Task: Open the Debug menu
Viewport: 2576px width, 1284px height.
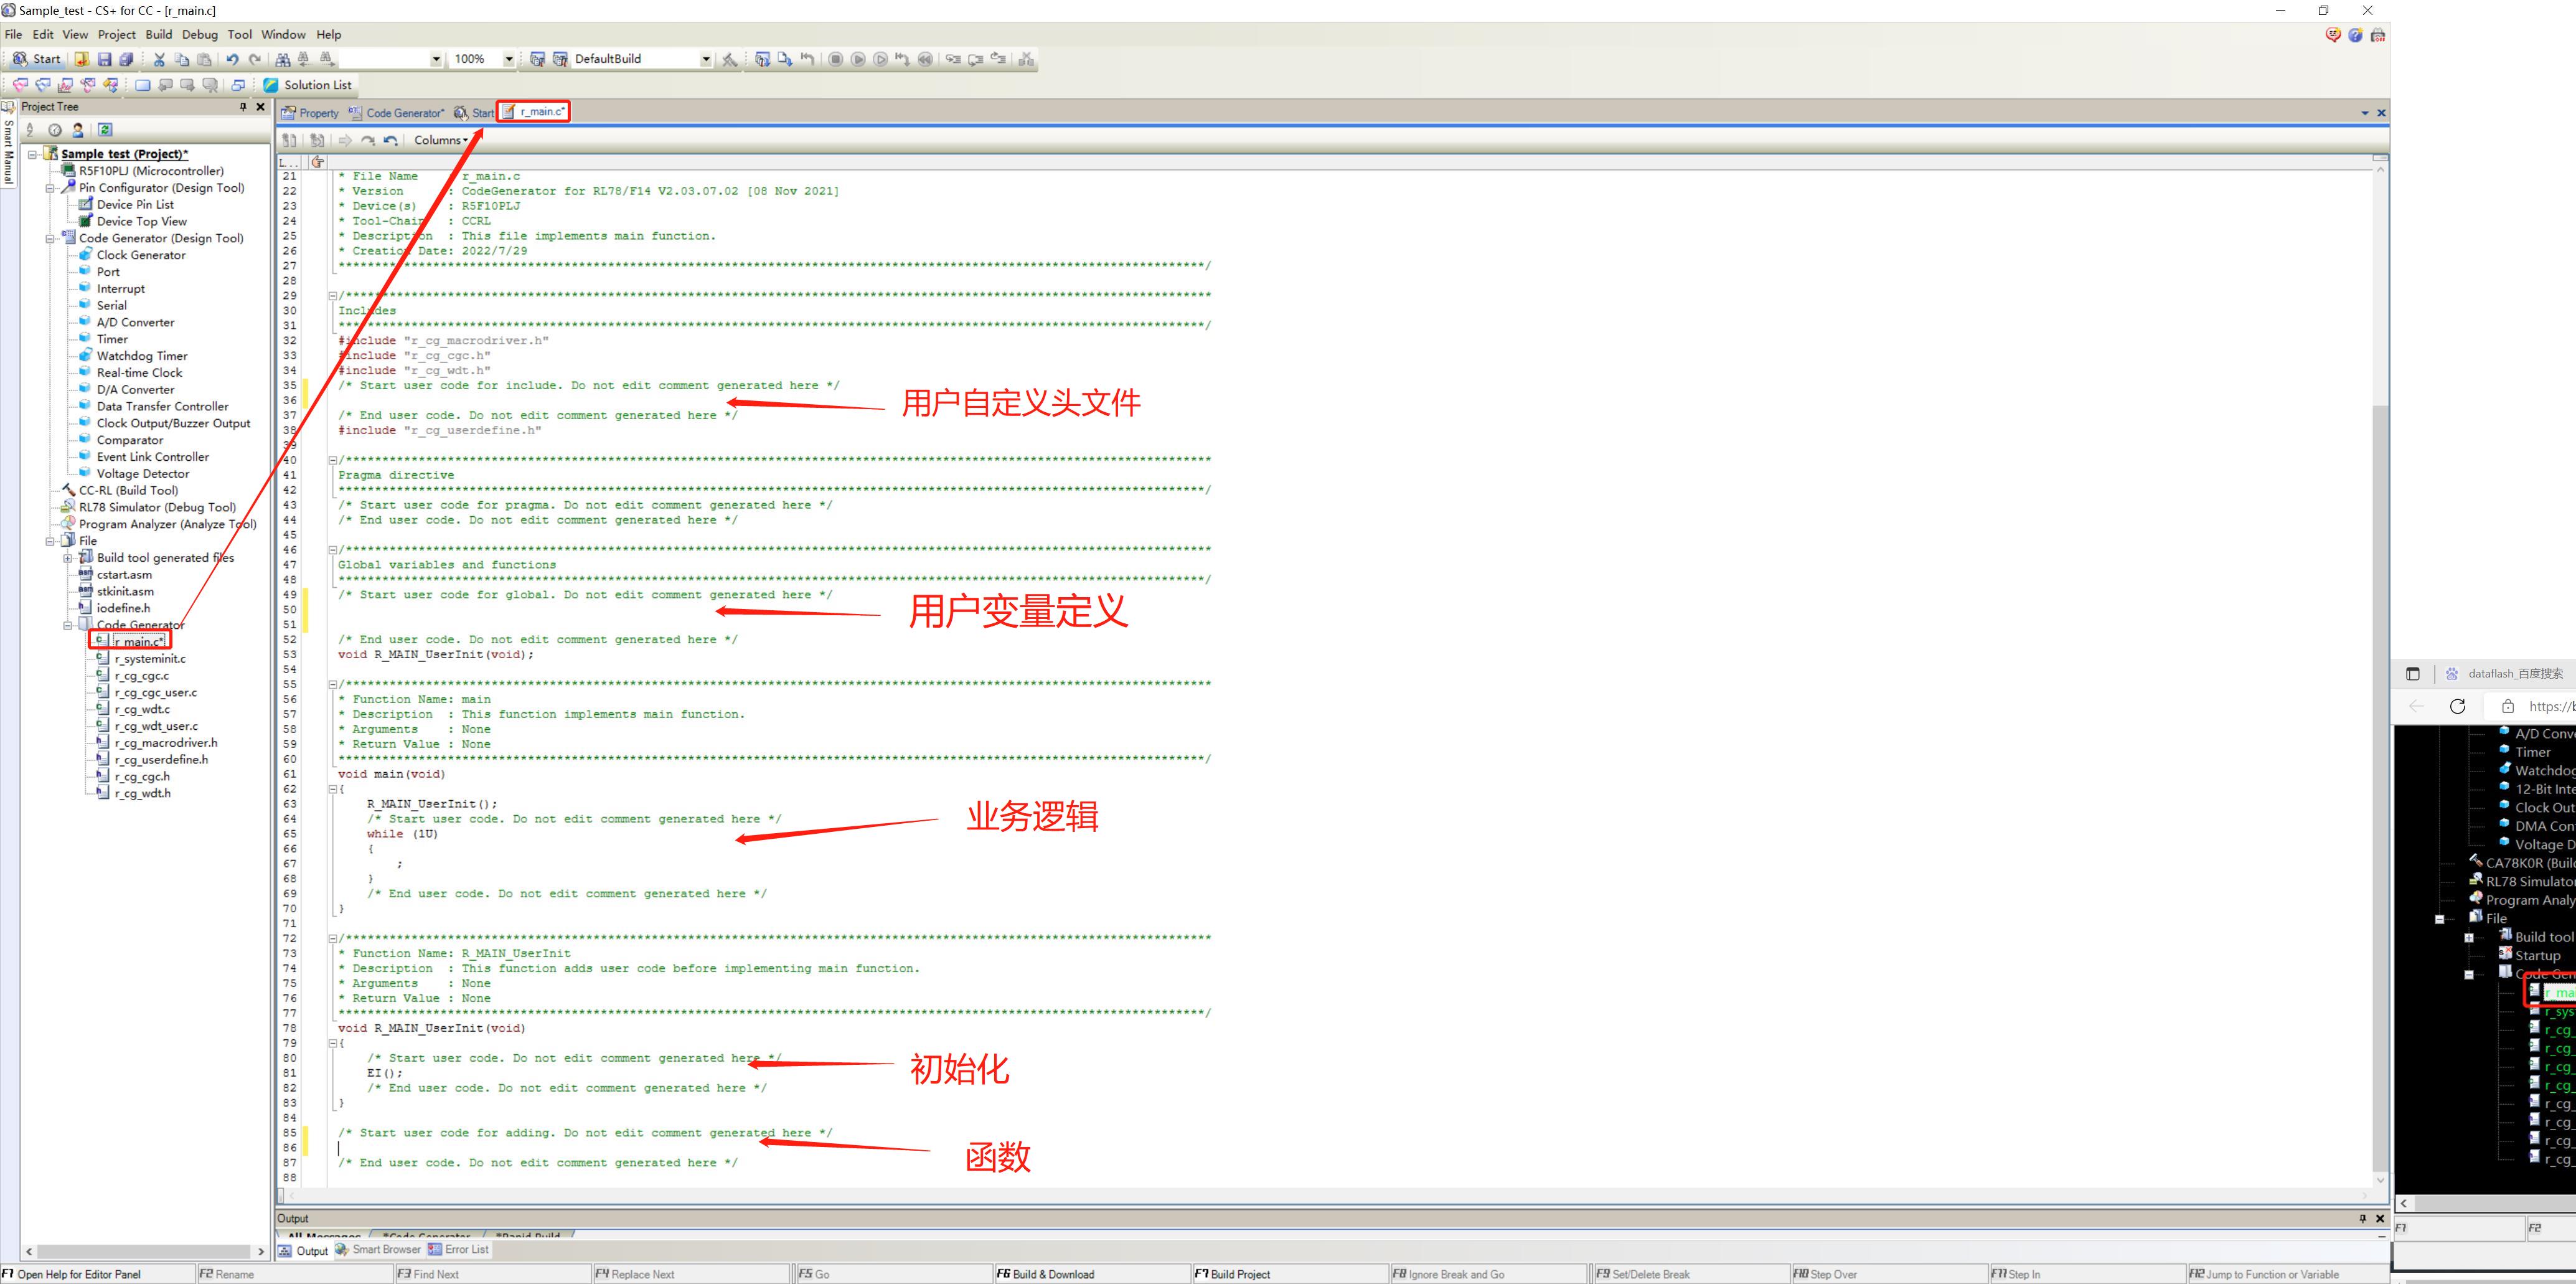Action: click(x=200, y=34)
